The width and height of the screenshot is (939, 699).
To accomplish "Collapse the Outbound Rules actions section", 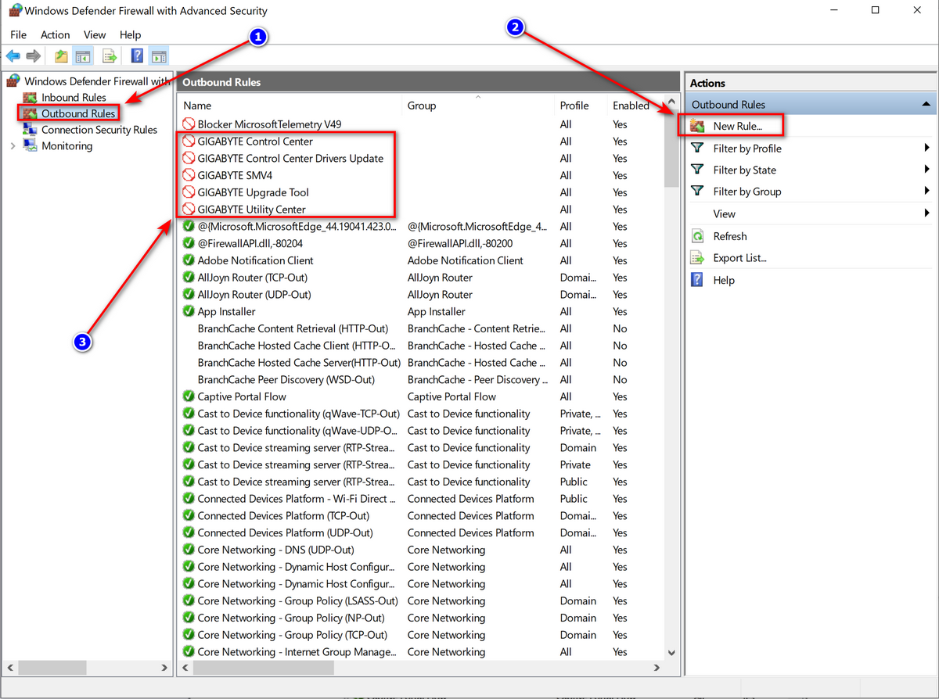I will click(926, 104).
